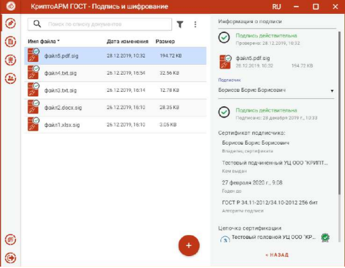Click the signature info panel scrollbar
345x268 pixels.
point(339,113)
